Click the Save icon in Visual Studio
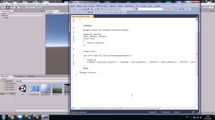The height and width of the screenshot is (120, 215). [85, 9]
